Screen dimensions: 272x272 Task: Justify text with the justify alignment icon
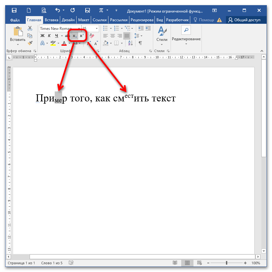coord(127,36)
